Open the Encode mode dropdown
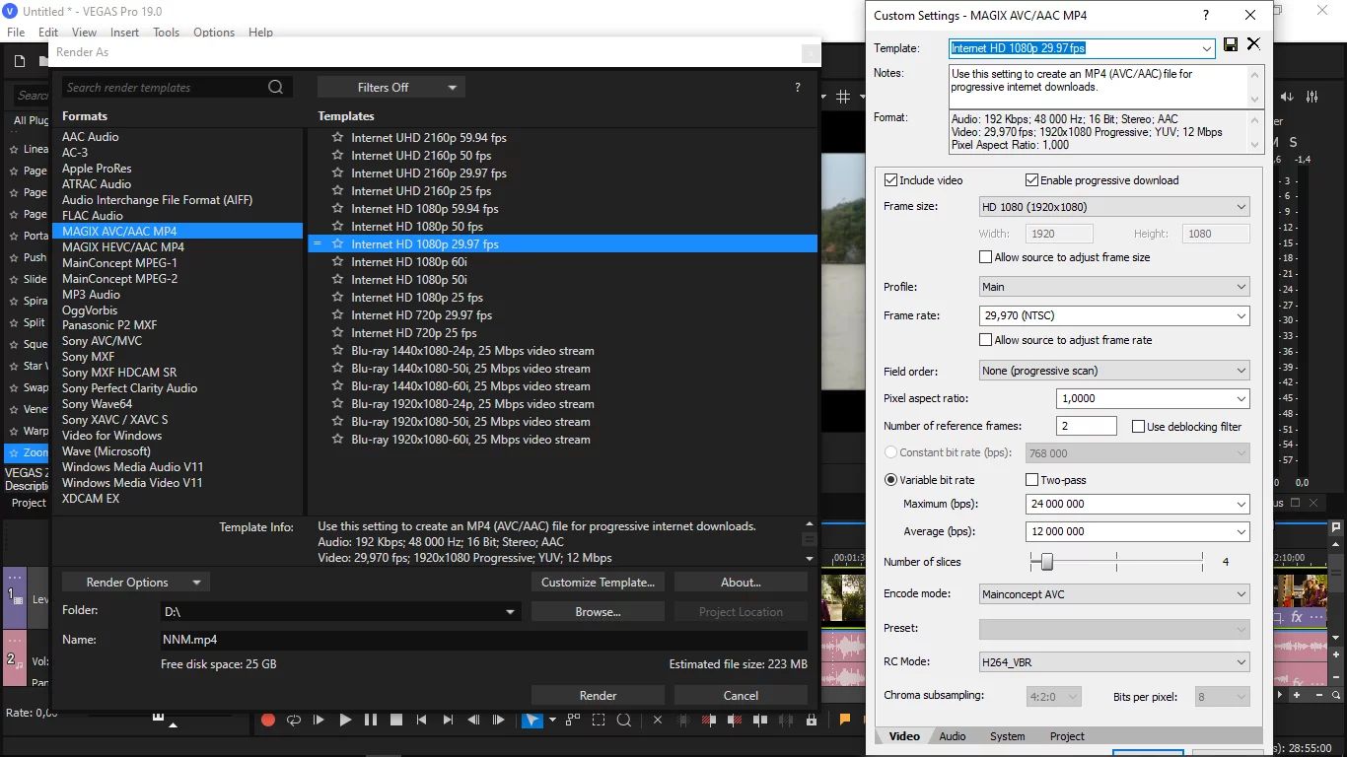 tap(1114, 594)
